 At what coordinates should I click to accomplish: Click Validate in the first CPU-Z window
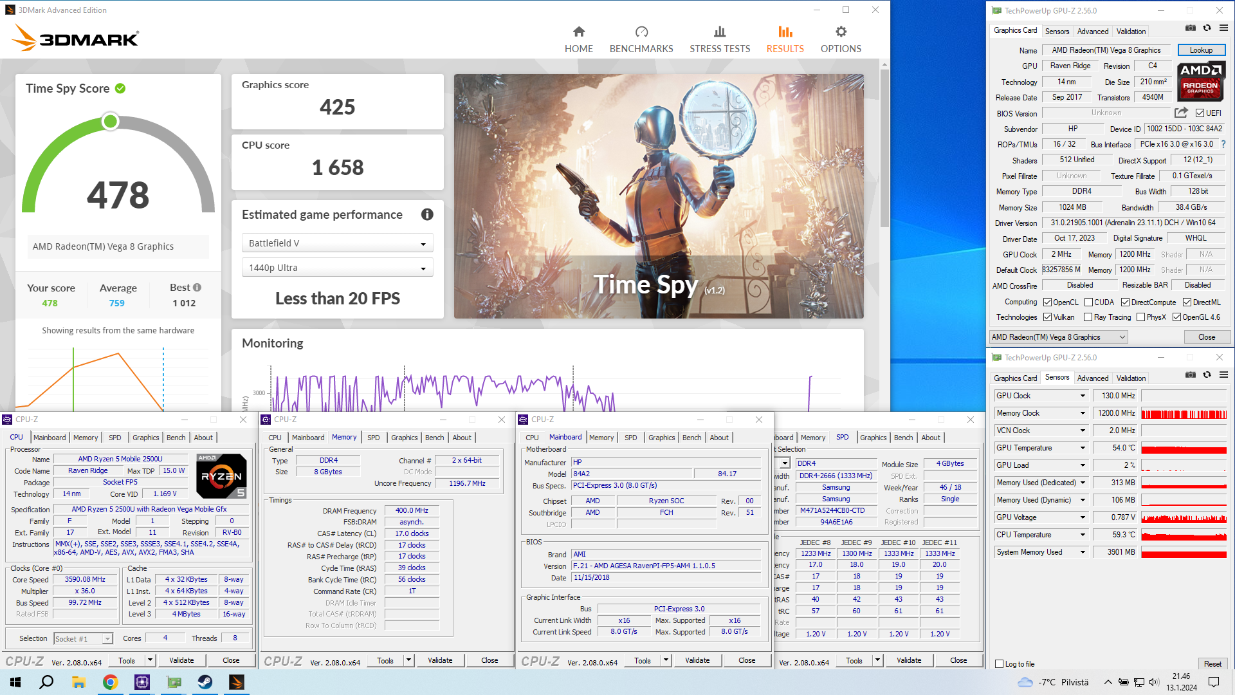tap(181, 660)
